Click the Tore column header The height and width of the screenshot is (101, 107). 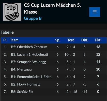click(x=71, y=40)
